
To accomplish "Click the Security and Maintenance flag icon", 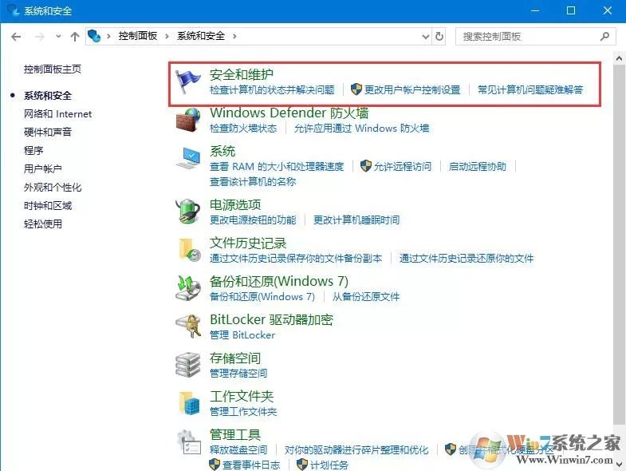I will [x=188, y=81].
